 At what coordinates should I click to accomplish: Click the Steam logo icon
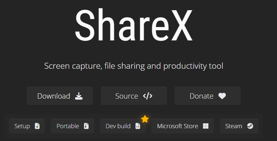click(x=250, y=126)
